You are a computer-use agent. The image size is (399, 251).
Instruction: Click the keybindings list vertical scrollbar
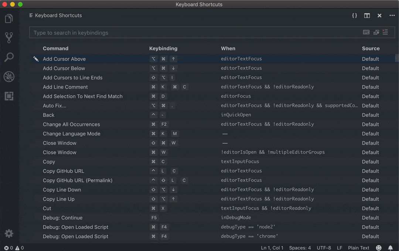(397, 58)
